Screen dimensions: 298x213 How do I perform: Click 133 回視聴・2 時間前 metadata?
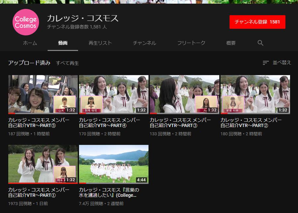tap(170, 134)
